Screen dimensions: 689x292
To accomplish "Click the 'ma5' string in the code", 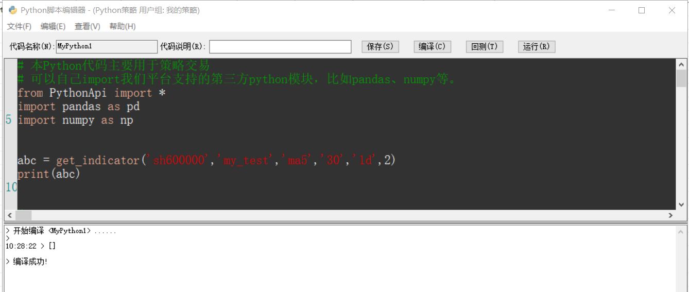I will pos(298,160).
